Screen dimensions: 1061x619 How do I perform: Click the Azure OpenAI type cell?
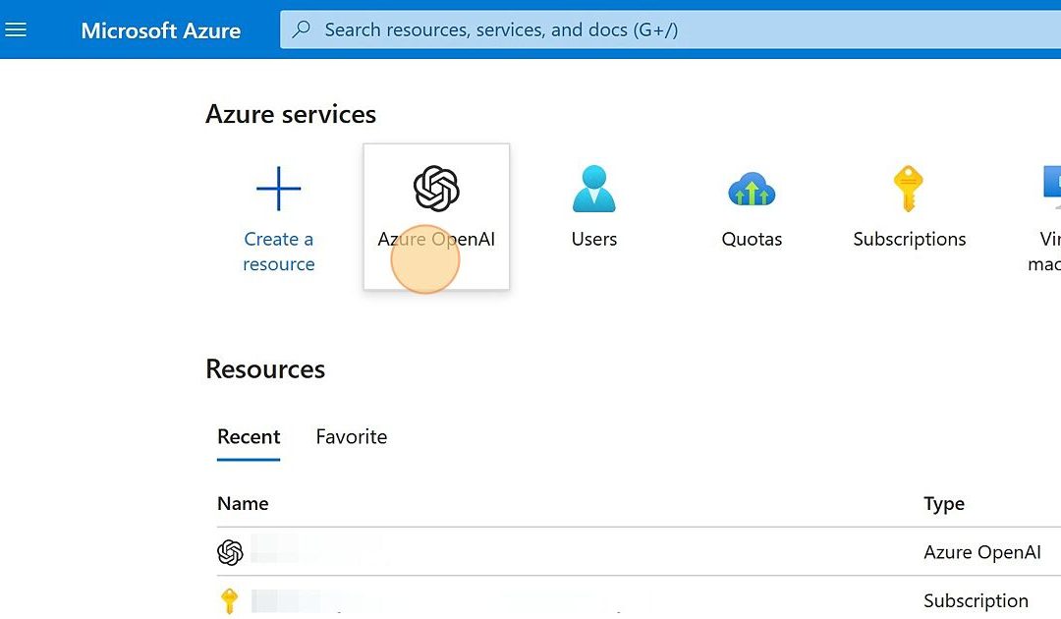coord(981,552)
